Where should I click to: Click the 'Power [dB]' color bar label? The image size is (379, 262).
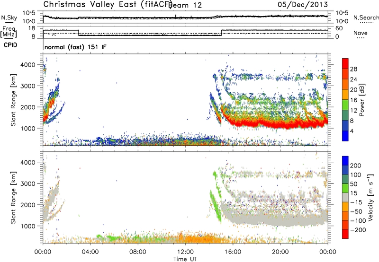362,100
